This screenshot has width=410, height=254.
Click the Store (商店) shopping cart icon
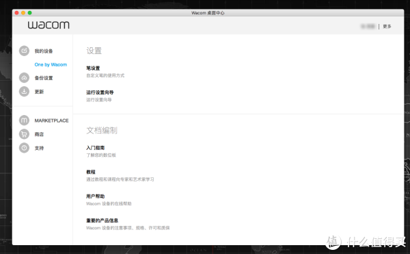[x=24, y=134]
